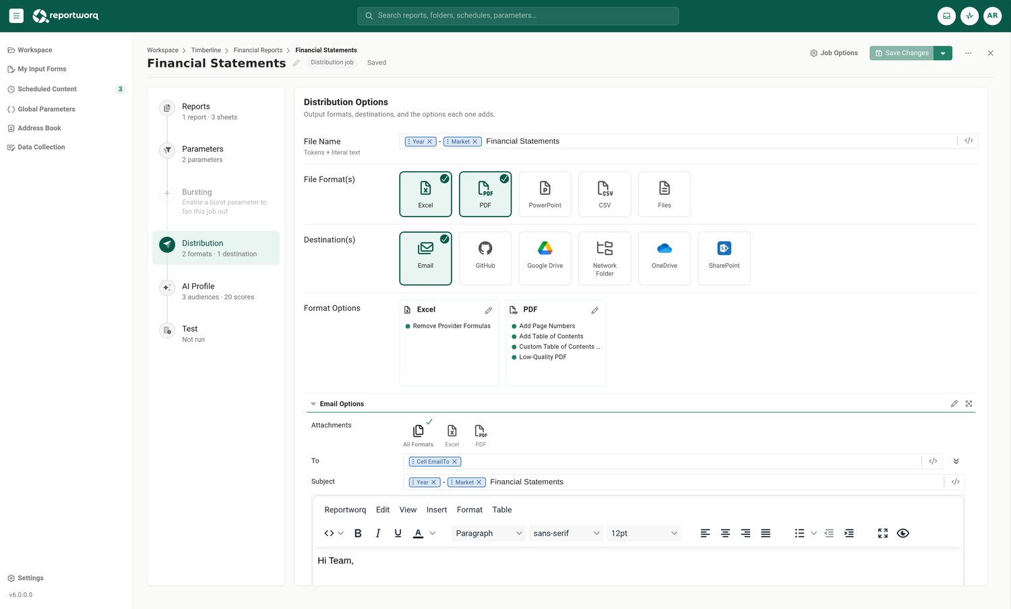Open code editor for the Subject field
This screenshot has height=609, width=1011.
955,482
